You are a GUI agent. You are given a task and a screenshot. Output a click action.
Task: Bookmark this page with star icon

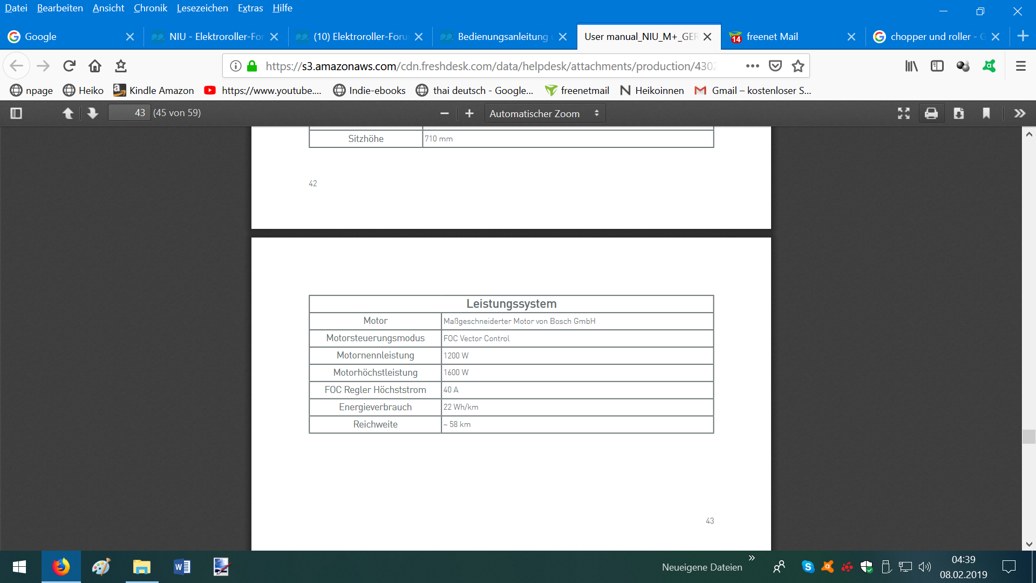(798, 66)
